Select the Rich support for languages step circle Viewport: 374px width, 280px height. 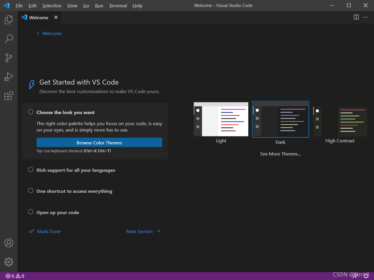coord(31,169)
